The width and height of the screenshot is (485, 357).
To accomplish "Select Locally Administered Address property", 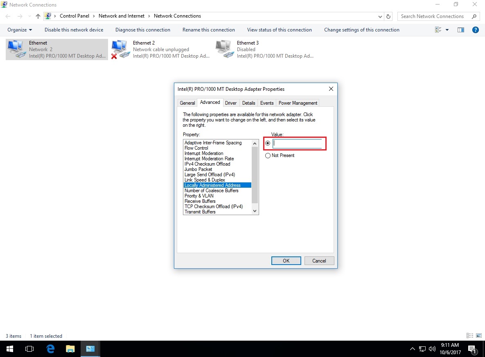I will click(217, 185).
